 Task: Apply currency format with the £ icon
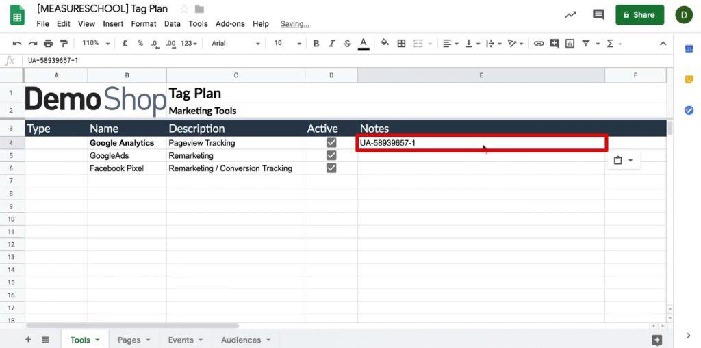coord(125,43)
